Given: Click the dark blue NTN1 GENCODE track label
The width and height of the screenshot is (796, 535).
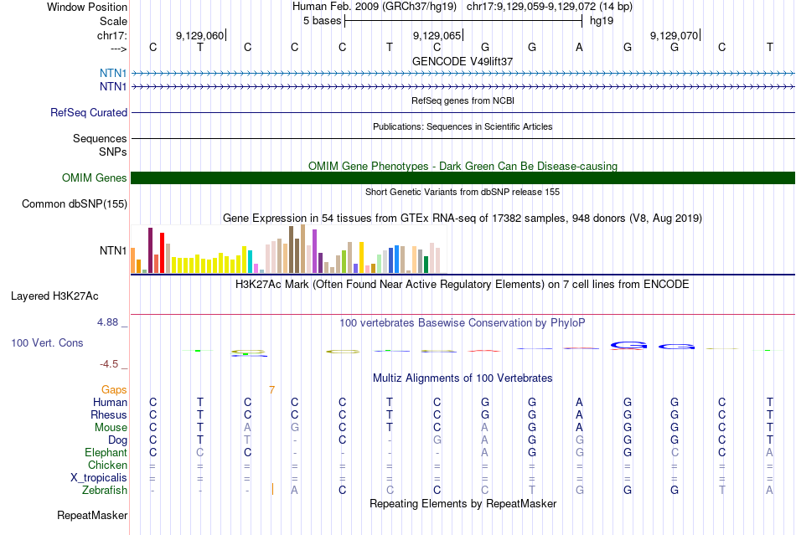Looking at the screenshot, I should point(113,87).
